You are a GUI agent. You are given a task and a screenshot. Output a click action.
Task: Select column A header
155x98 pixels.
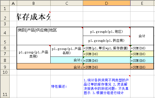[13, 3]
